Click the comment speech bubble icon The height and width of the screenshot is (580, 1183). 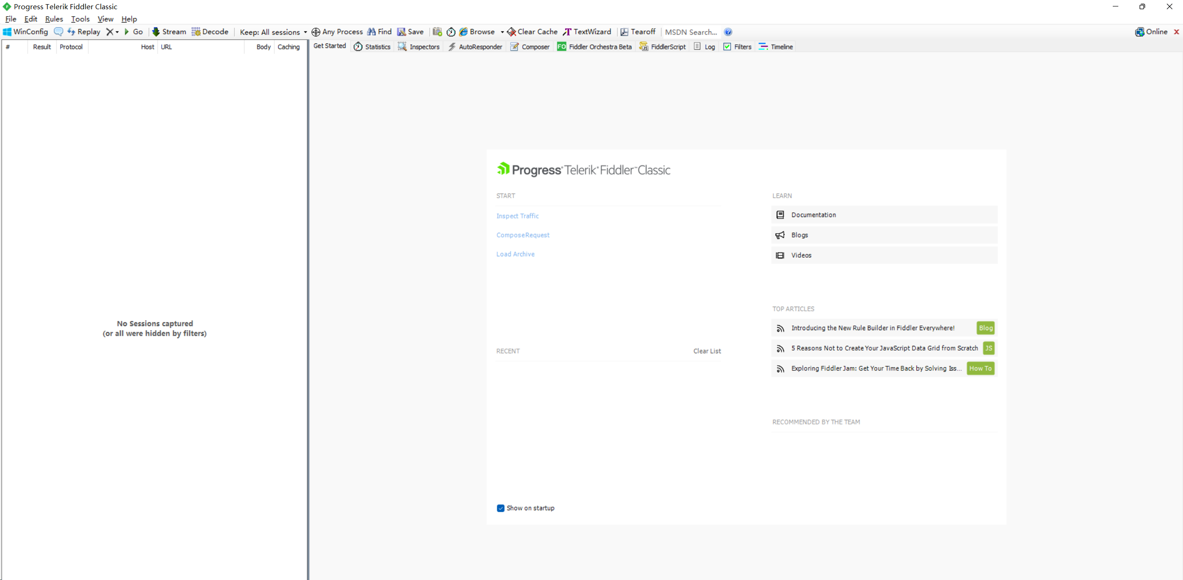click(58, 32)
